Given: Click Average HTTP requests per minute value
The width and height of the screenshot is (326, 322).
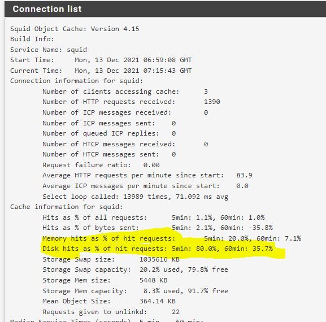Looking at the screenshot, I should click(244, 175).
